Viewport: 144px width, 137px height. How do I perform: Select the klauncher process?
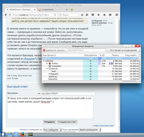click(90, 79)
